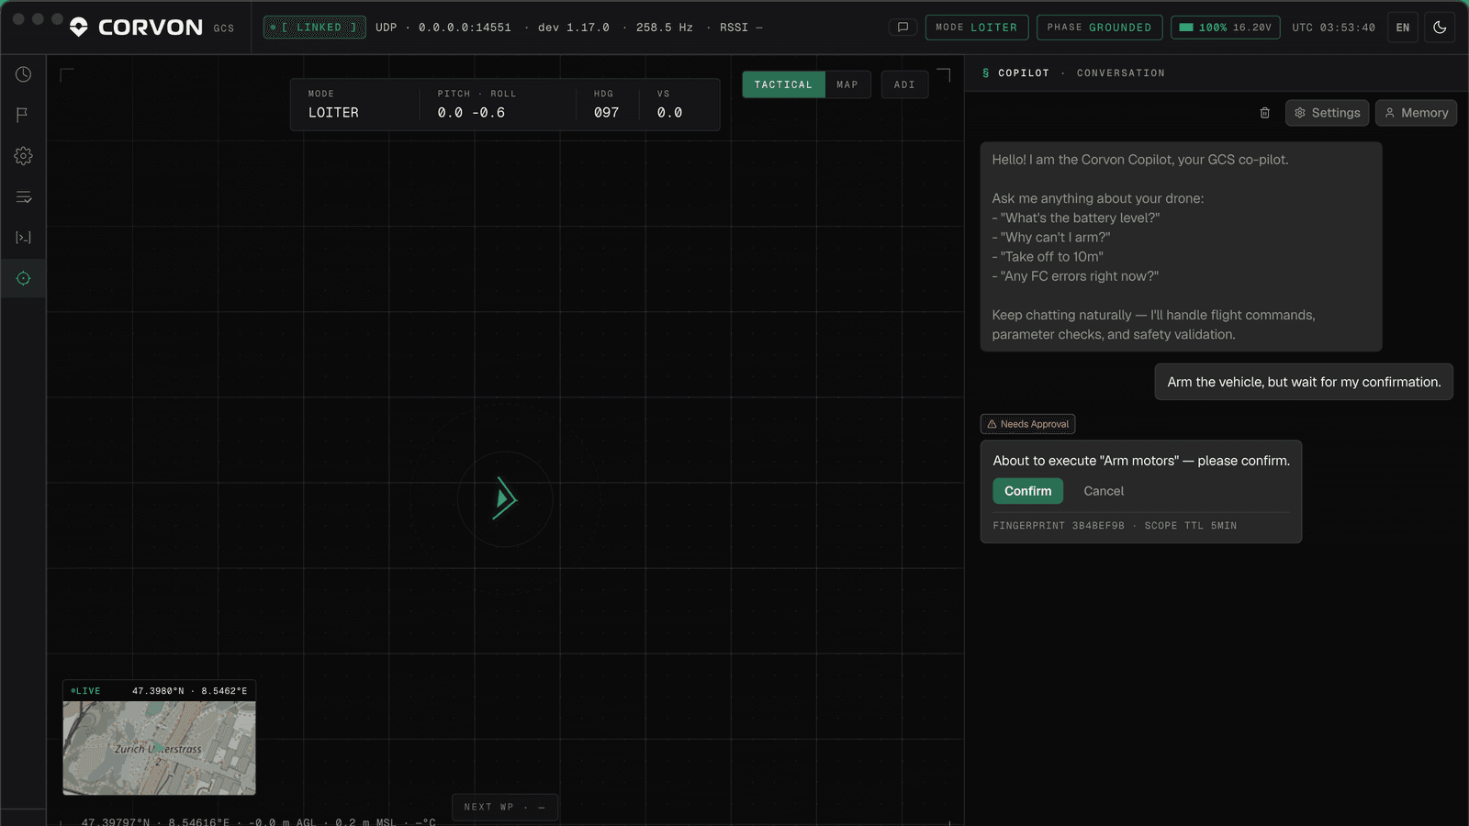This screenshot has height=826, width=1469.
Task: Toggle dark mode with moon icon
Action: tap(1440, 28)
